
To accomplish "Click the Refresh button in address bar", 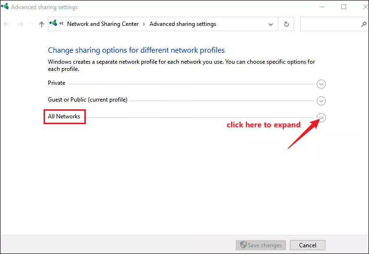I will point(286,24).
